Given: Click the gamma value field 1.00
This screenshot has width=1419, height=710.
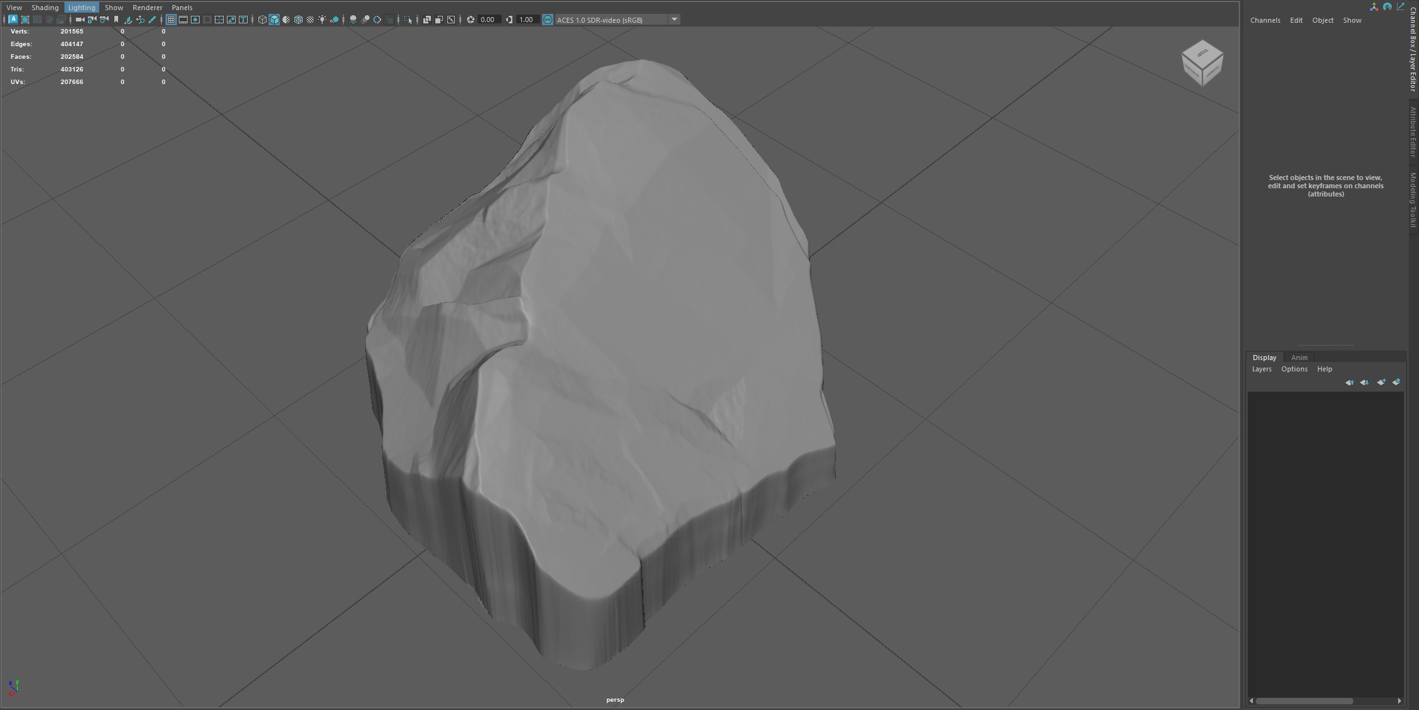Looking at the screenshot, I should click(528, 20).
